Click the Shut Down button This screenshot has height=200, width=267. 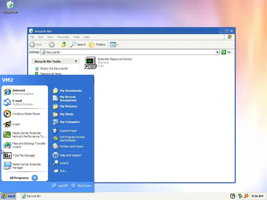point(81,185)
